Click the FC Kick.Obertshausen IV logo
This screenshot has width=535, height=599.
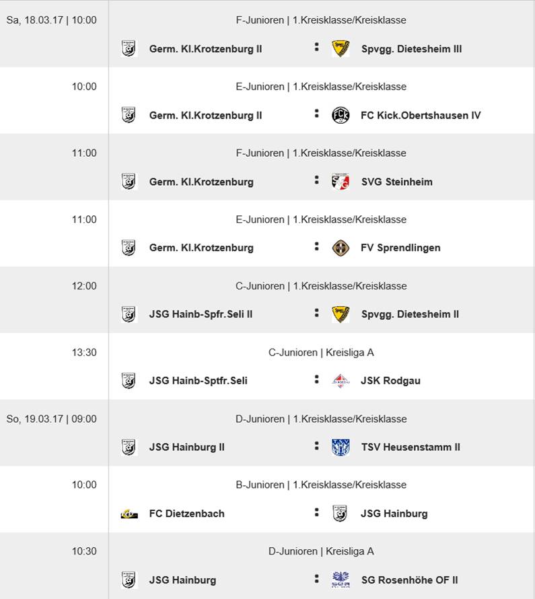pyautogui.click(x=341, y=115)
